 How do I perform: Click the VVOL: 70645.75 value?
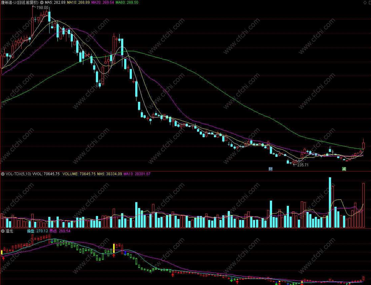[46, 174]
